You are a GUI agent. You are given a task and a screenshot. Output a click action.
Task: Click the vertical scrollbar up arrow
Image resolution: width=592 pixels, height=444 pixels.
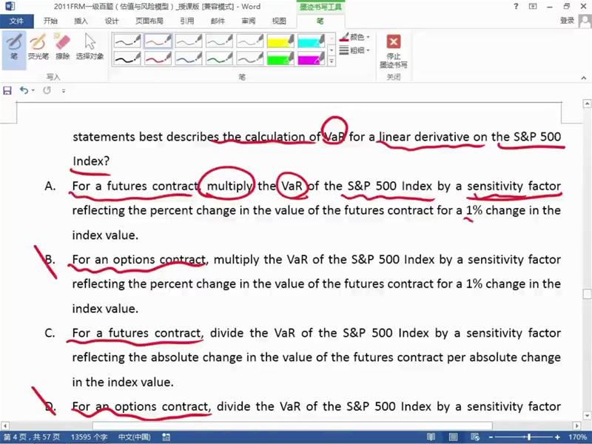587,103
